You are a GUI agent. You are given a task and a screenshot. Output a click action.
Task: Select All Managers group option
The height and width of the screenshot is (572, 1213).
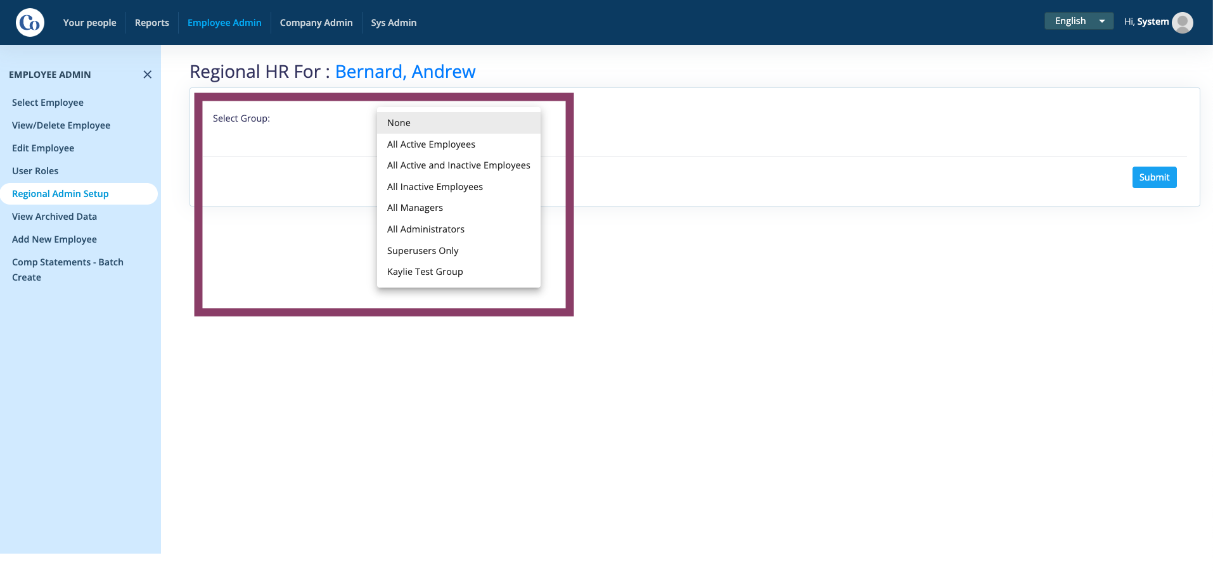pos(459,208)
